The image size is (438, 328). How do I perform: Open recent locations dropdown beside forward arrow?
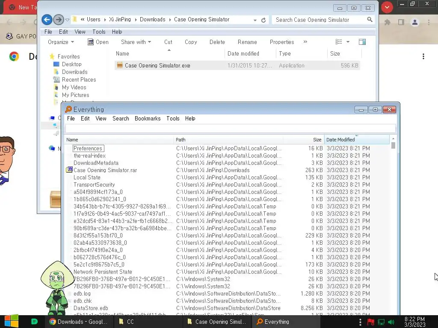pos(67,20)
